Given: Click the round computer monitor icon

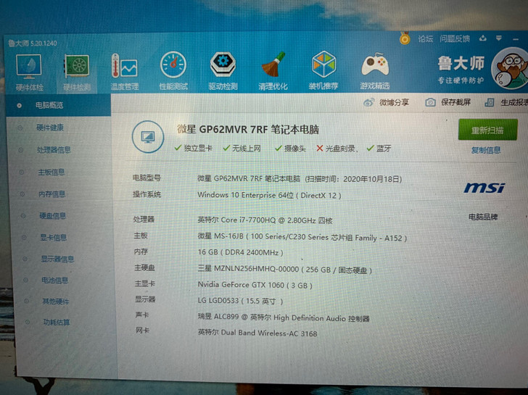Looking at the screenshot, I should pos(148,136).
